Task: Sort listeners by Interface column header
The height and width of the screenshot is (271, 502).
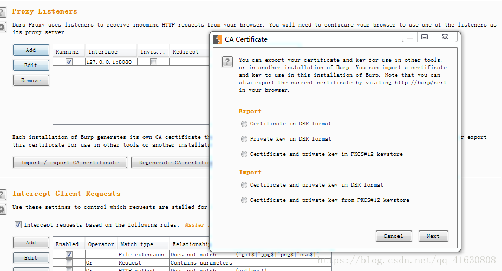Action: click(111, 51)
